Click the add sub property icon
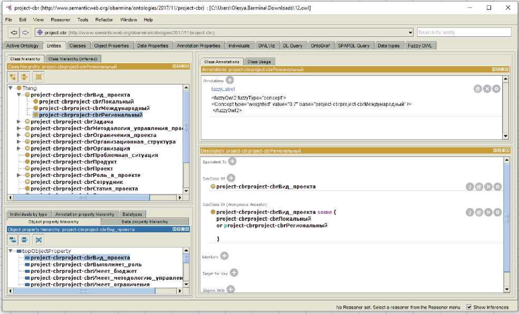This screenshot has width=519, height=314. [13, 240]
